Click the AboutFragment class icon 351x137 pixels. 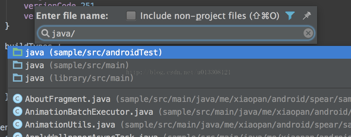(17, 99)
